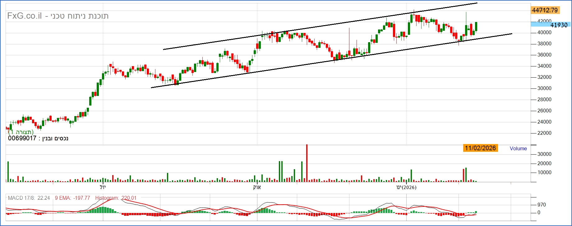Click the tallest red volume bar
572x226 pixels.
tap(307, 163)
